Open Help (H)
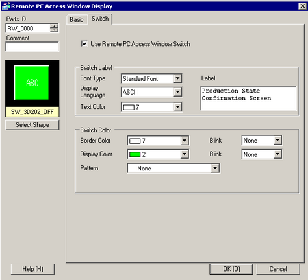 (x=32, y=269)
